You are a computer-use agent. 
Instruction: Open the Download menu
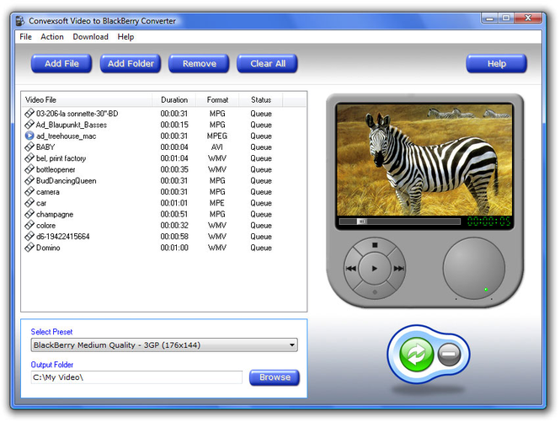[x=90, y=37]
